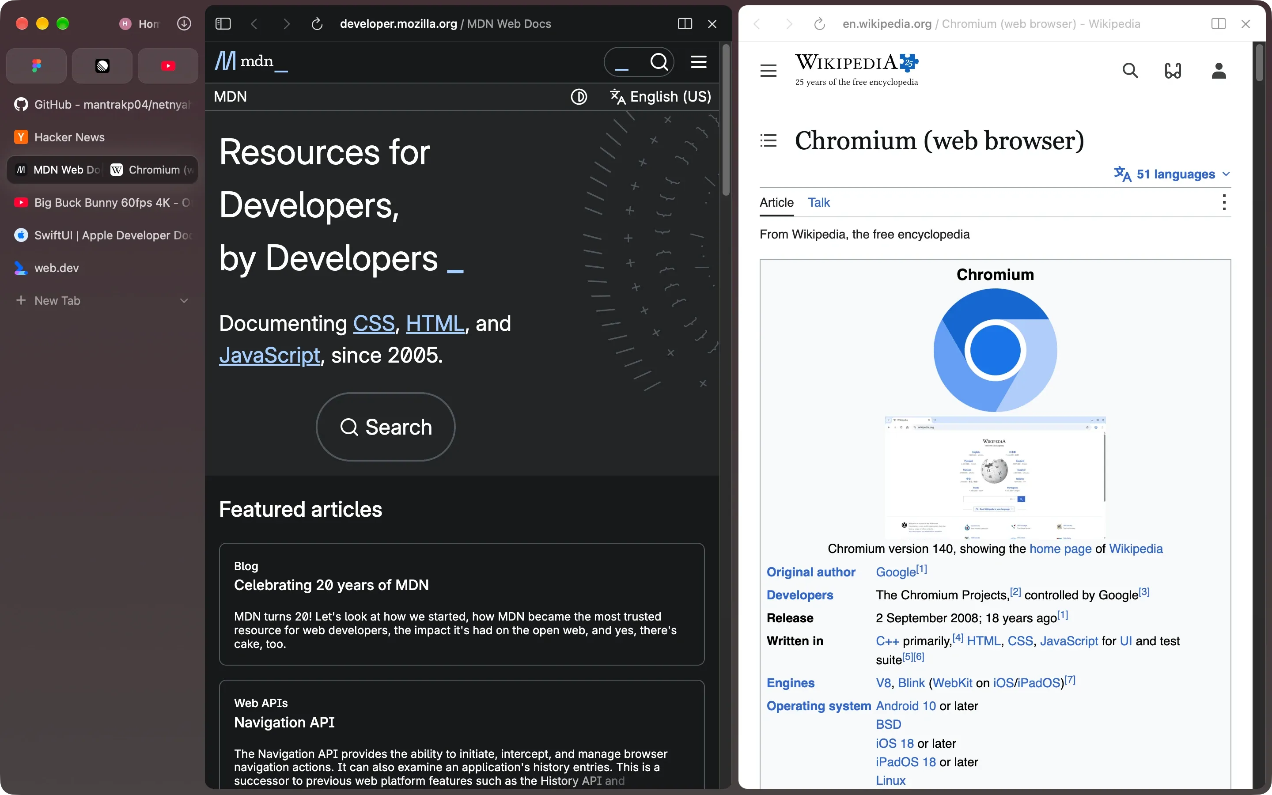Reload the MDN Web Docs page
Screen dimensions: 1272x795
click(x=317, y=24)
